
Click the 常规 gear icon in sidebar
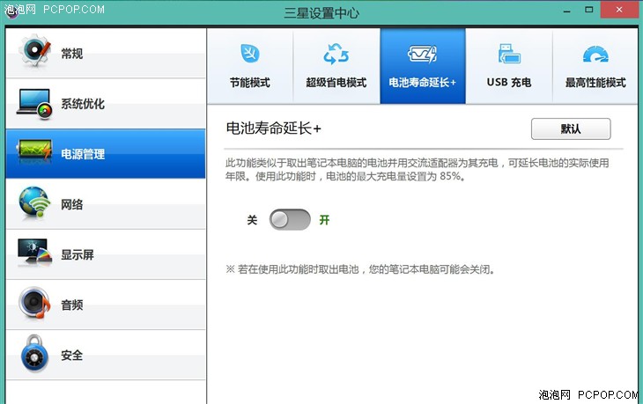click(34, 51)
